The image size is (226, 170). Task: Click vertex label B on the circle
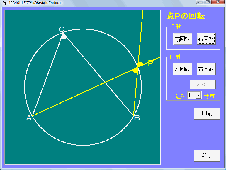tap(137, 118)
